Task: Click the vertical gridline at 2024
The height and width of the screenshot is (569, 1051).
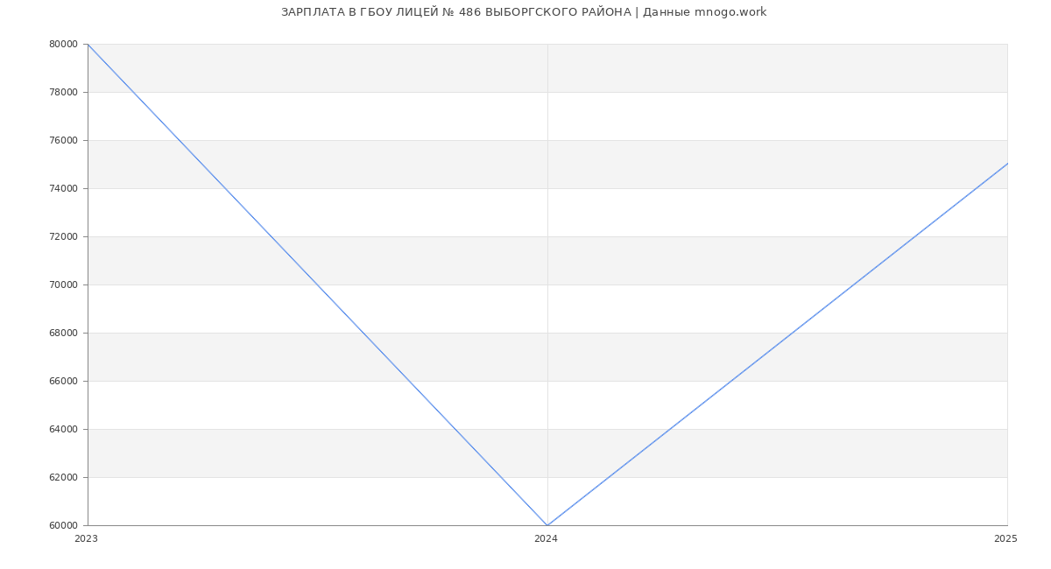Action: coord(547,284)
